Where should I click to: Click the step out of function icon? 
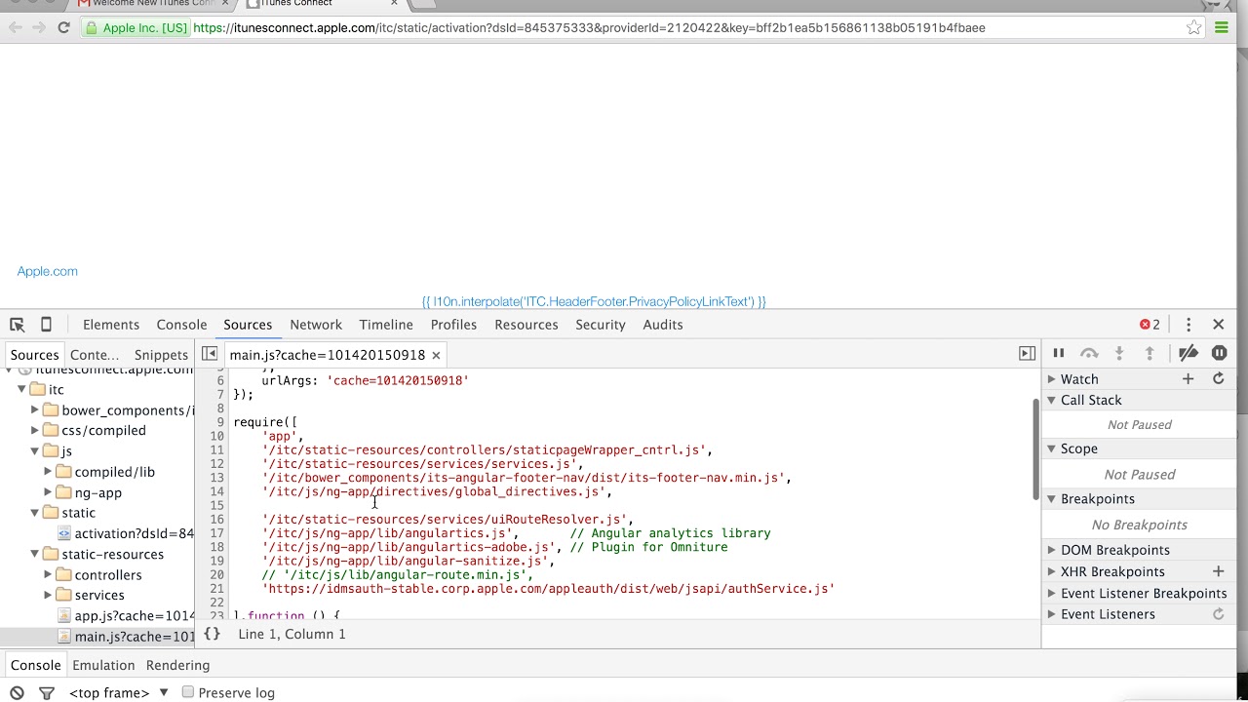coord(1150,353)
